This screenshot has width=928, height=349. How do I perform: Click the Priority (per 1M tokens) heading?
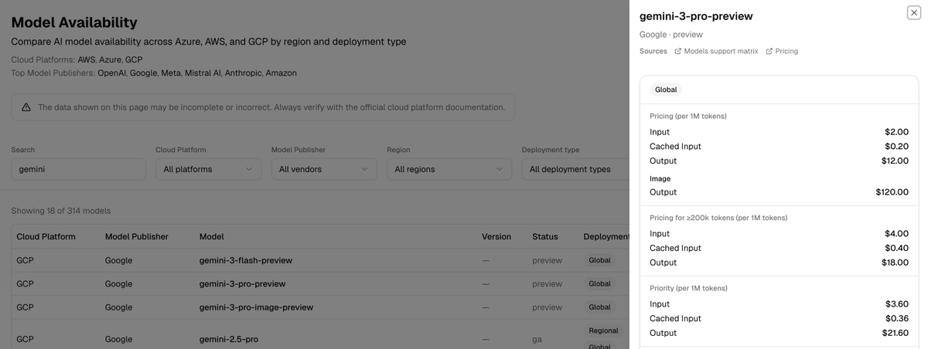(688, 288)
